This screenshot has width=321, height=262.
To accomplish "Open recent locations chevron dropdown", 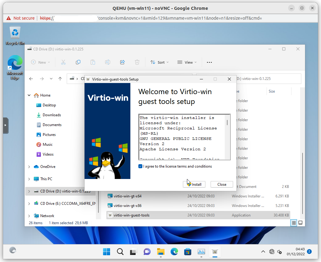I will click(51, 79).
